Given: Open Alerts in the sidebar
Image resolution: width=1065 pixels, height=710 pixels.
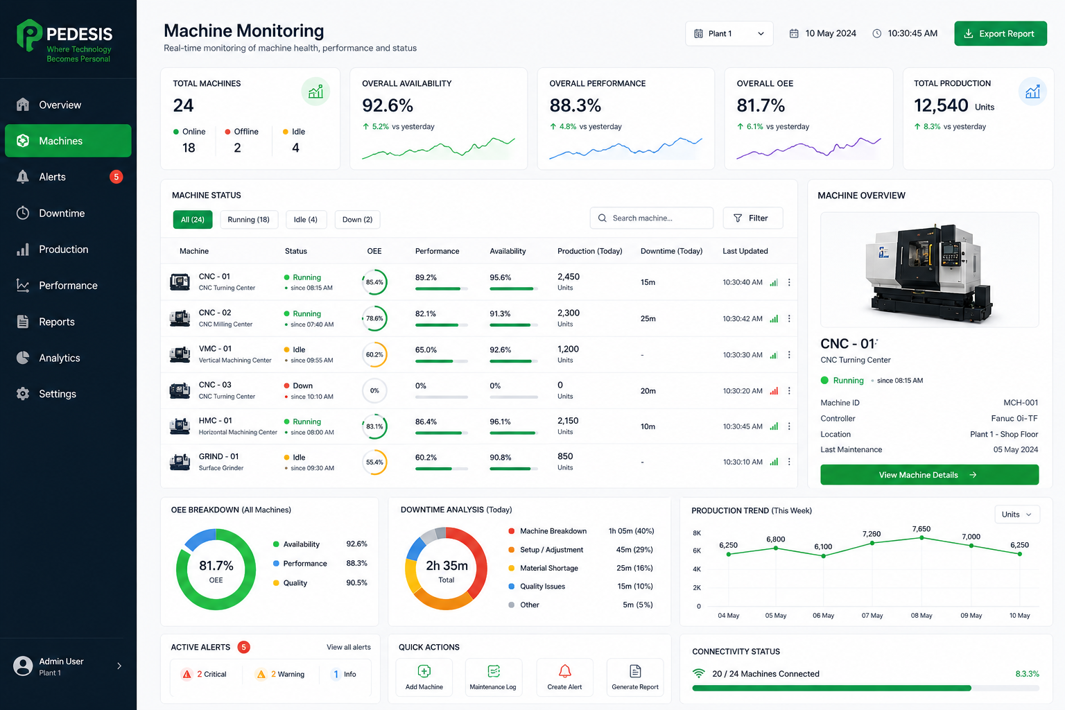Looking at the screenshot, I should pyautogui.click(x=67, y=177).
